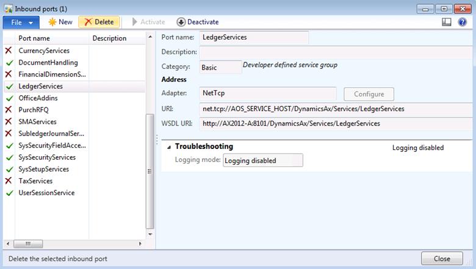The height and width of the screenshot is (269, 476).
Task: Click the list scroll up arrow
Action: point(150,37)
